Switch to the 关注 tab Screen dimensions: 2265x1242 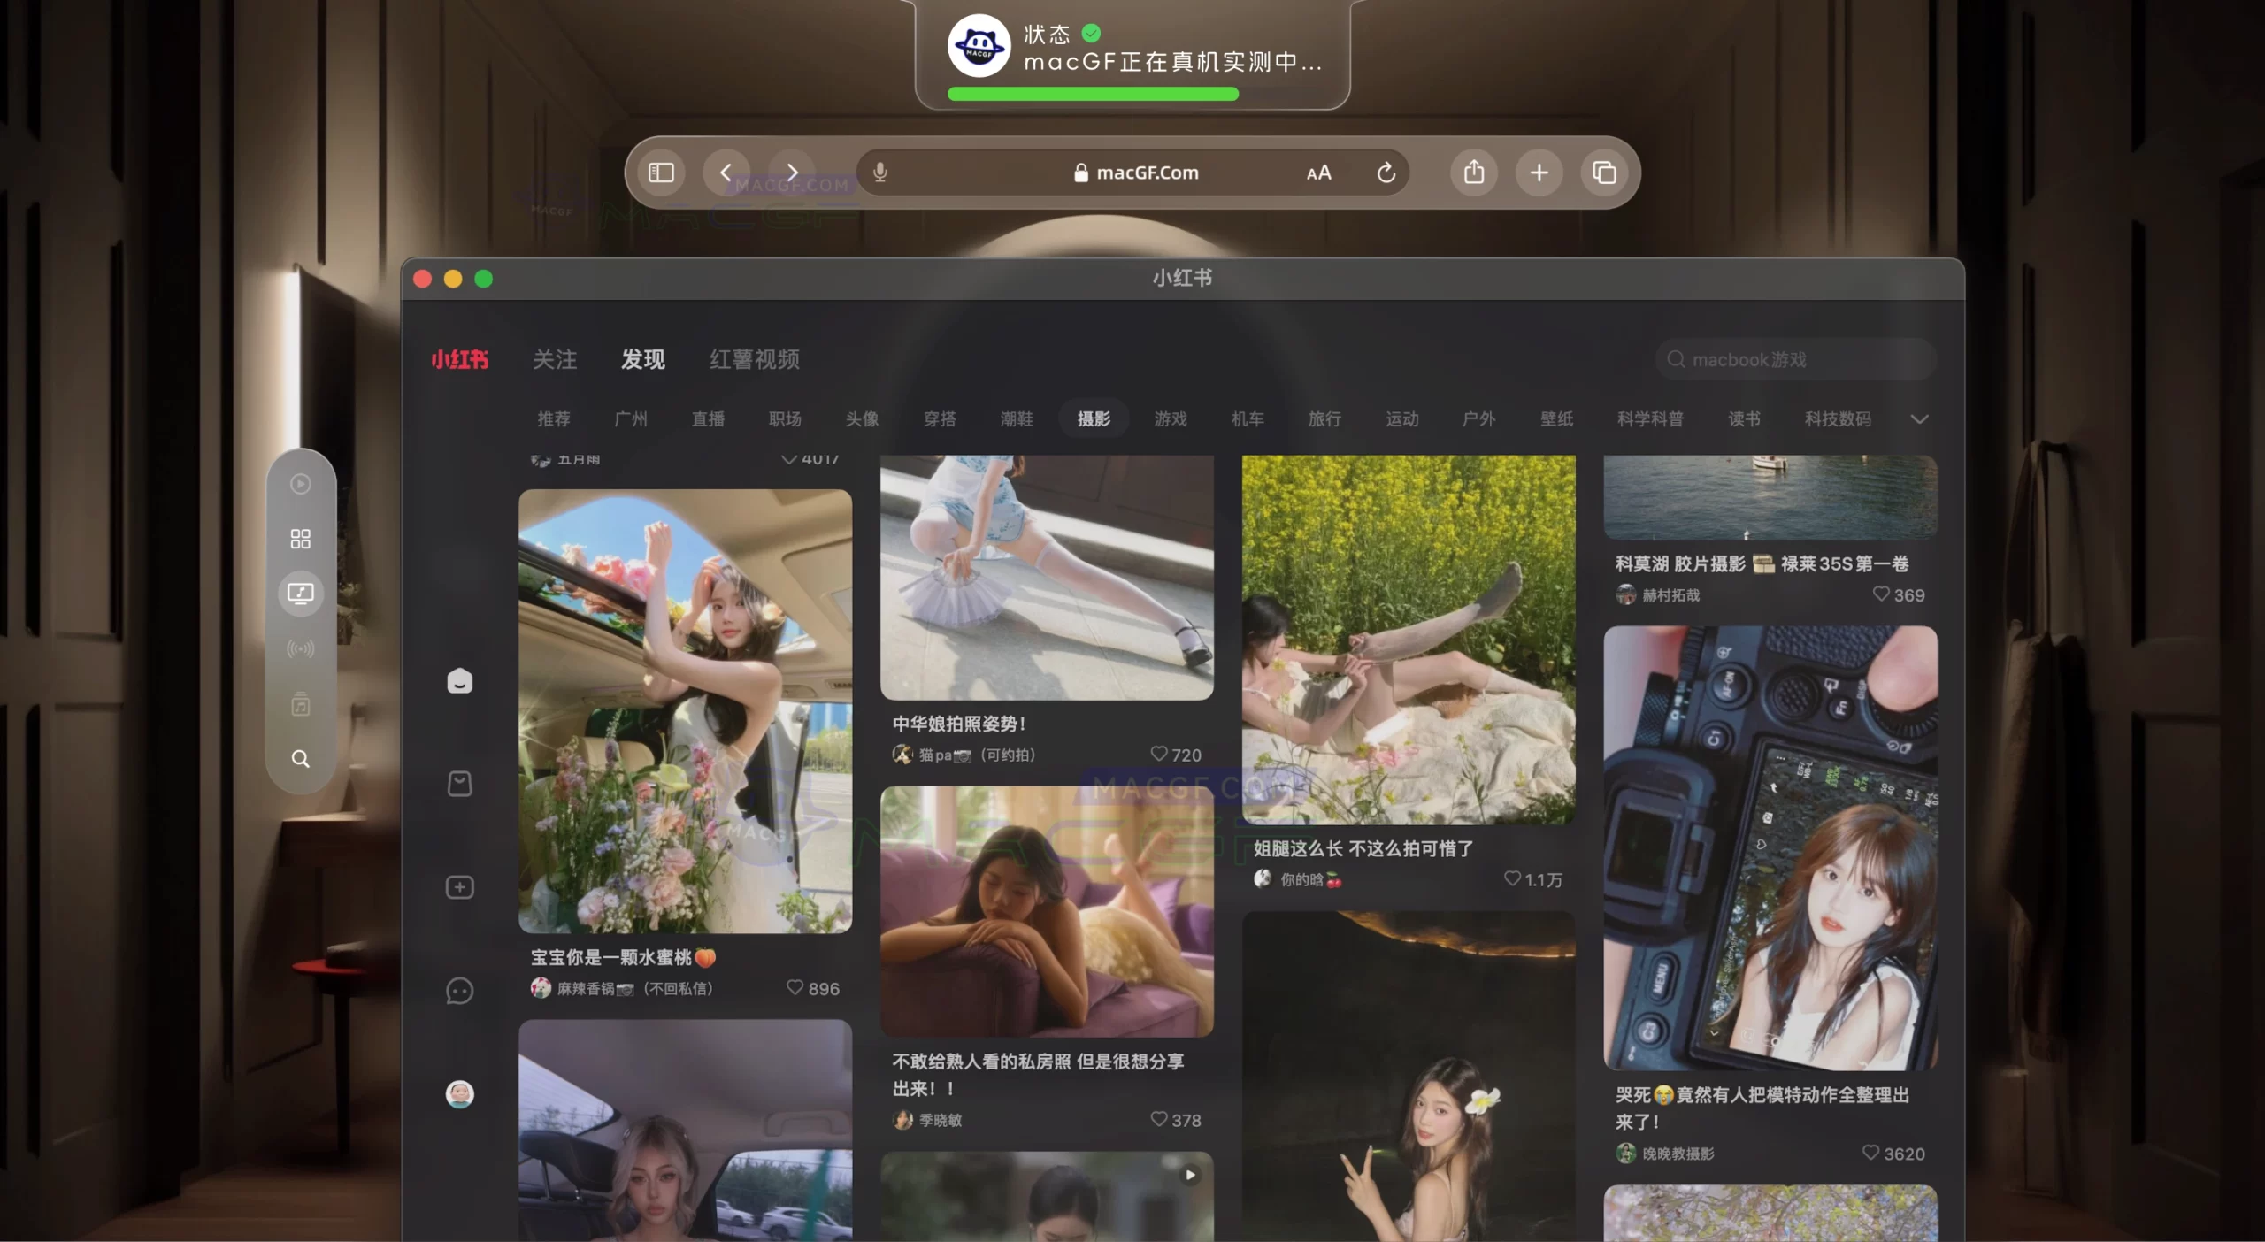[555, 359]
